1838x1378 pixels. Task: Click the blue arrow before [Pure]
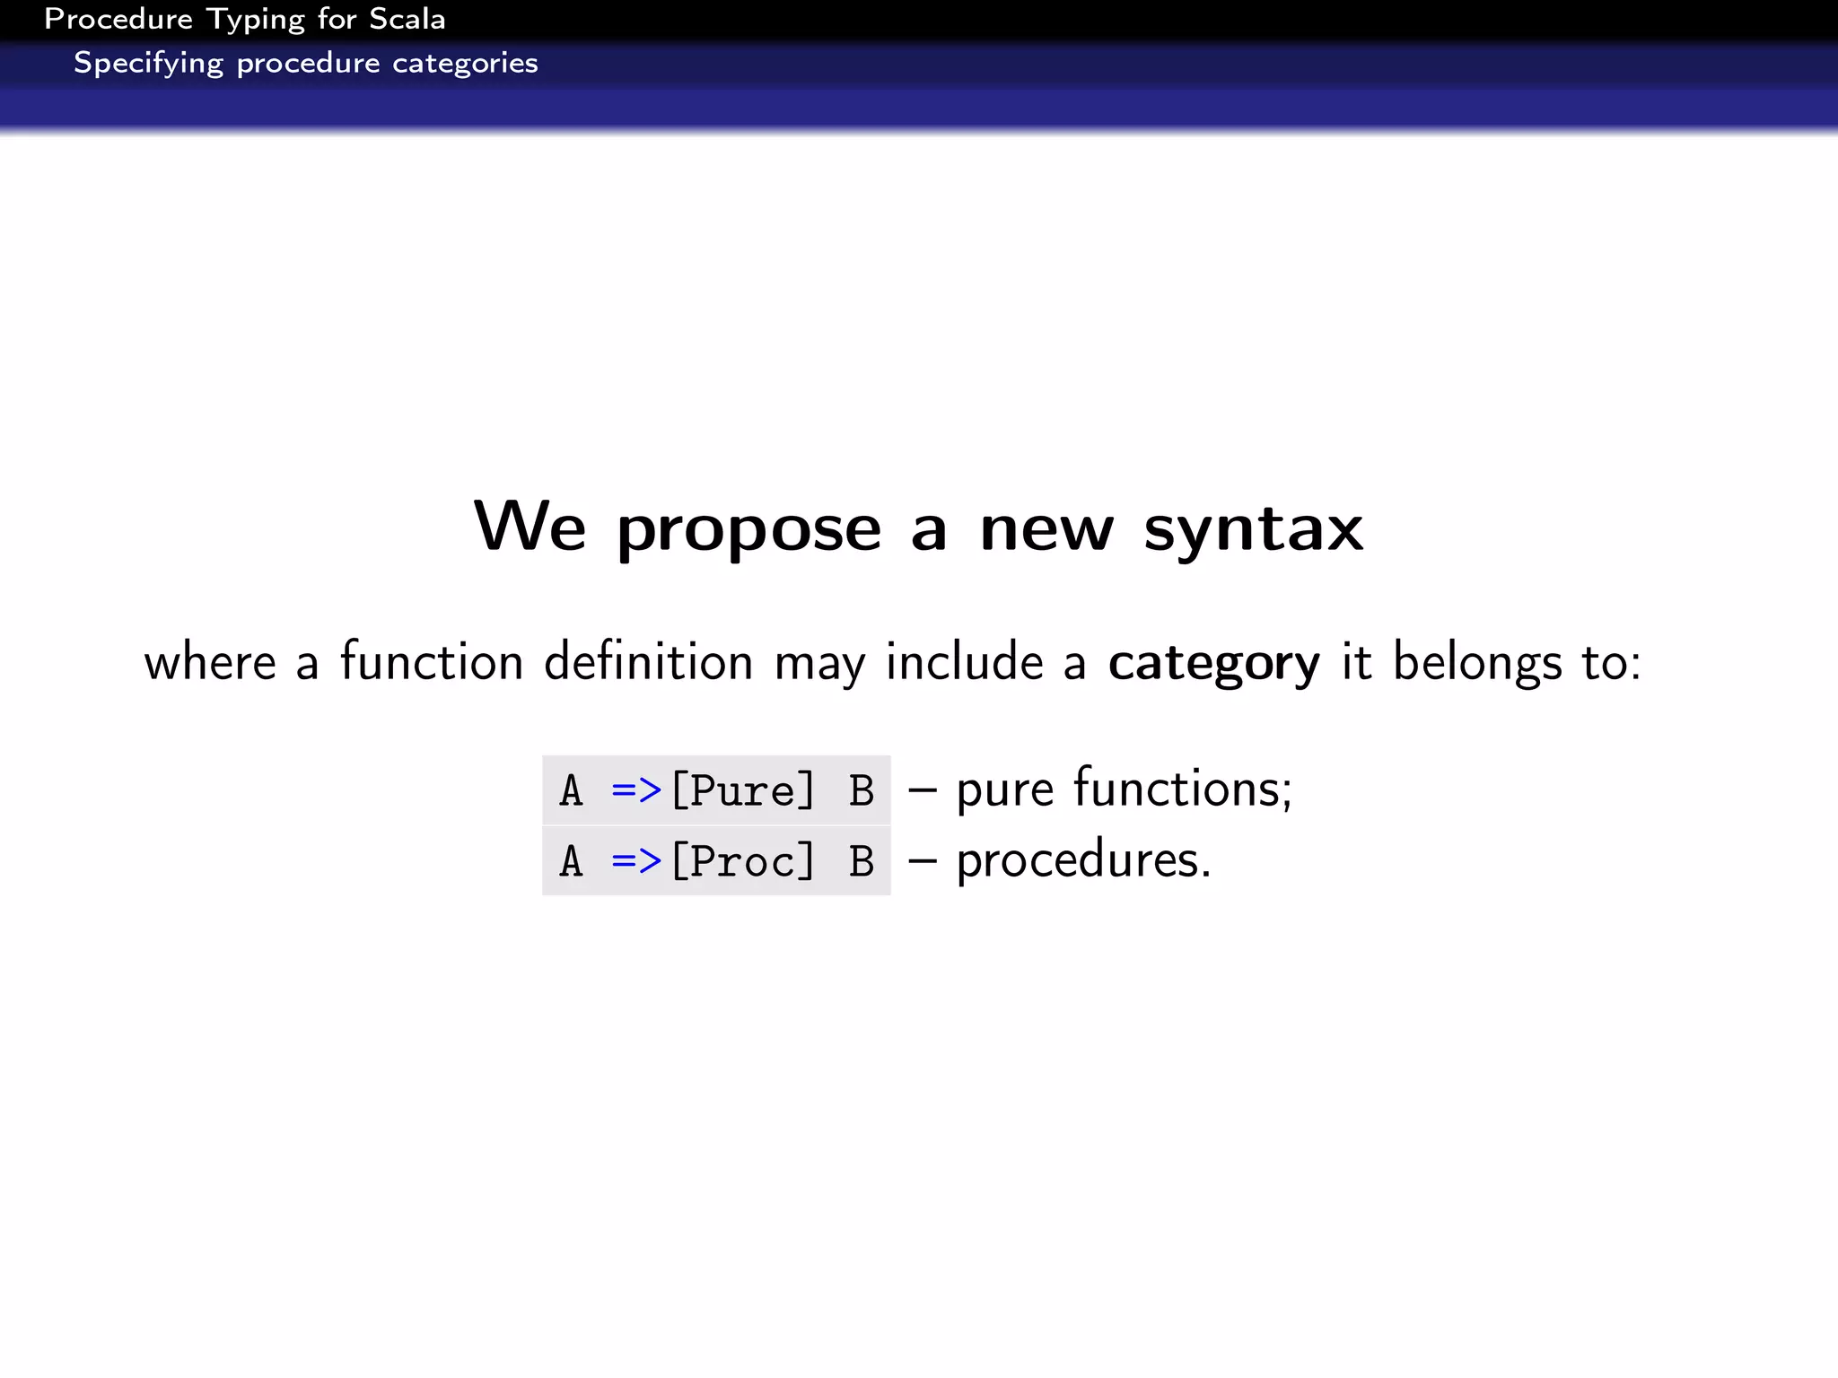(635, 790)
